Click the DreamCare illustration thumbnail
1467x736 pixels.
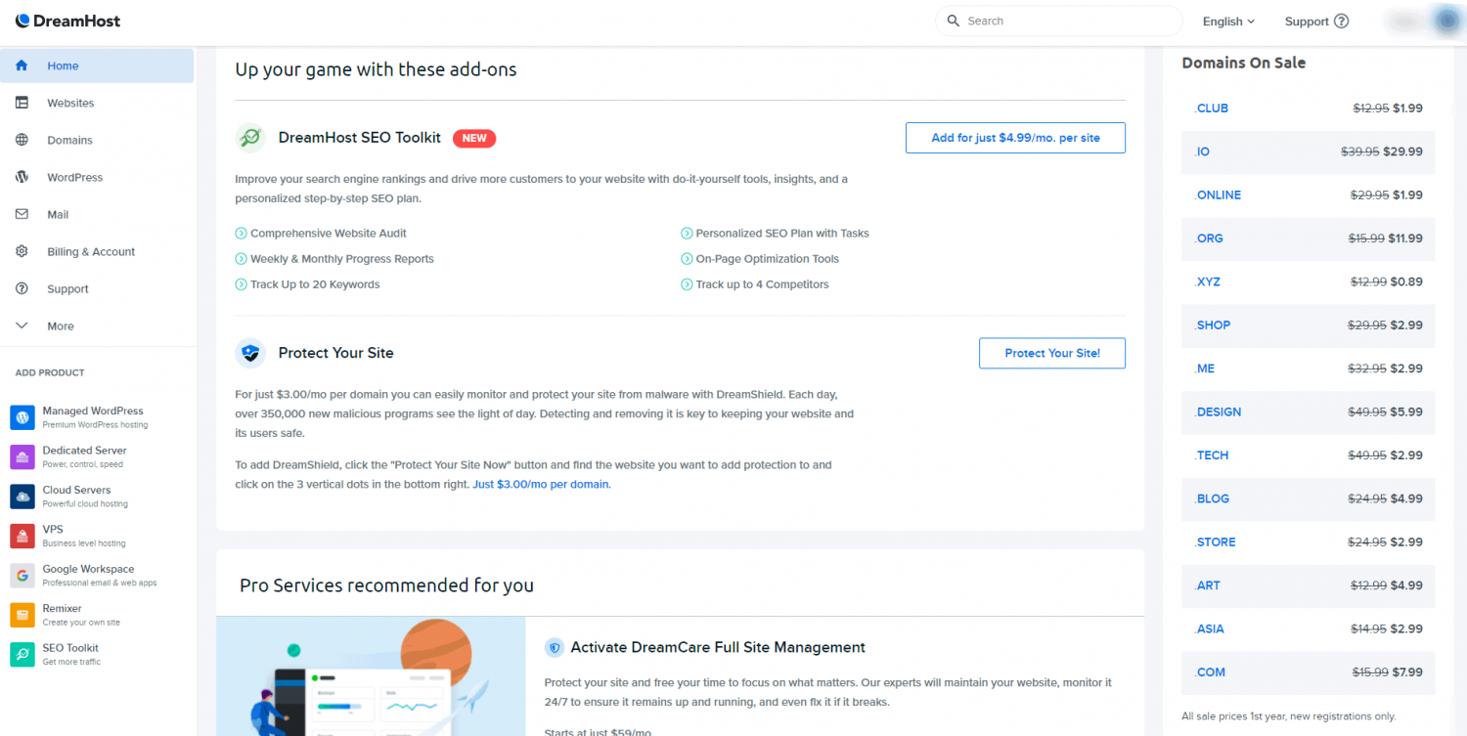[x=371, y=675]
